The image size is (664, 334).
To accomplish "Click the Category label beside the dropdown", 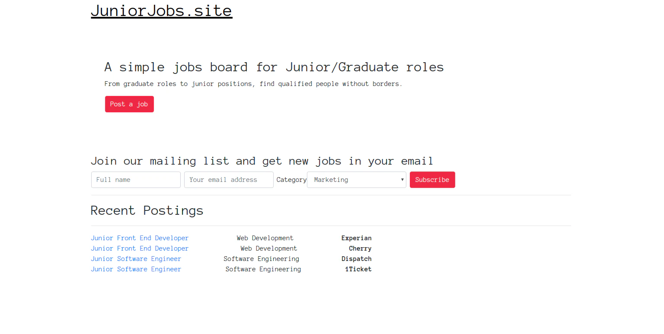I will point(291,179).
